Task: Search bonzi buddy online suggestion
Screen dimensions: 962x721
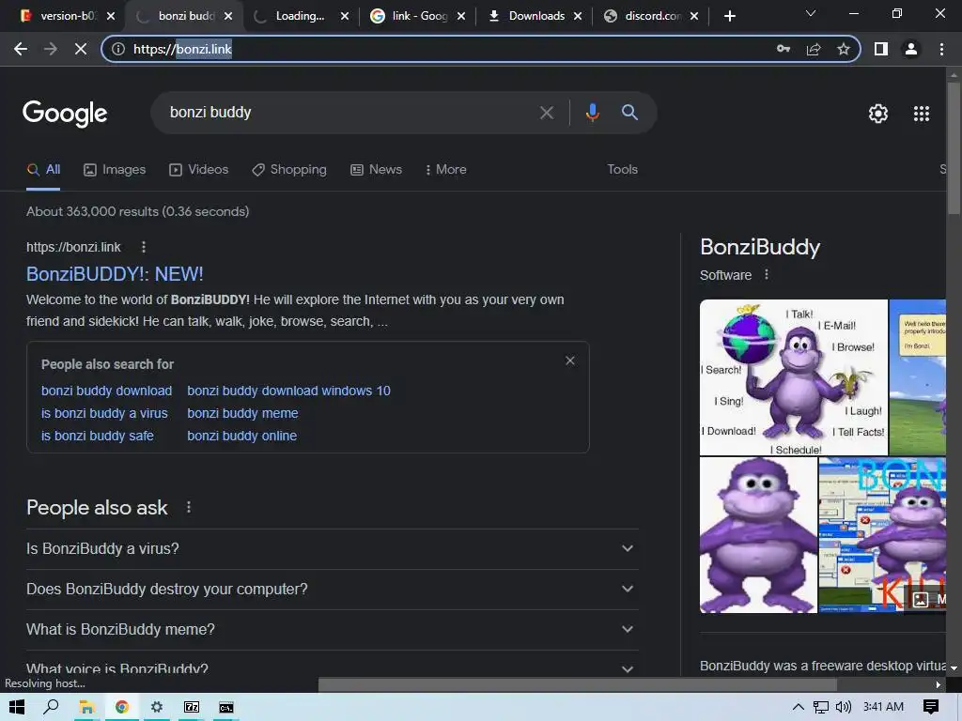Action: [242, 436]
